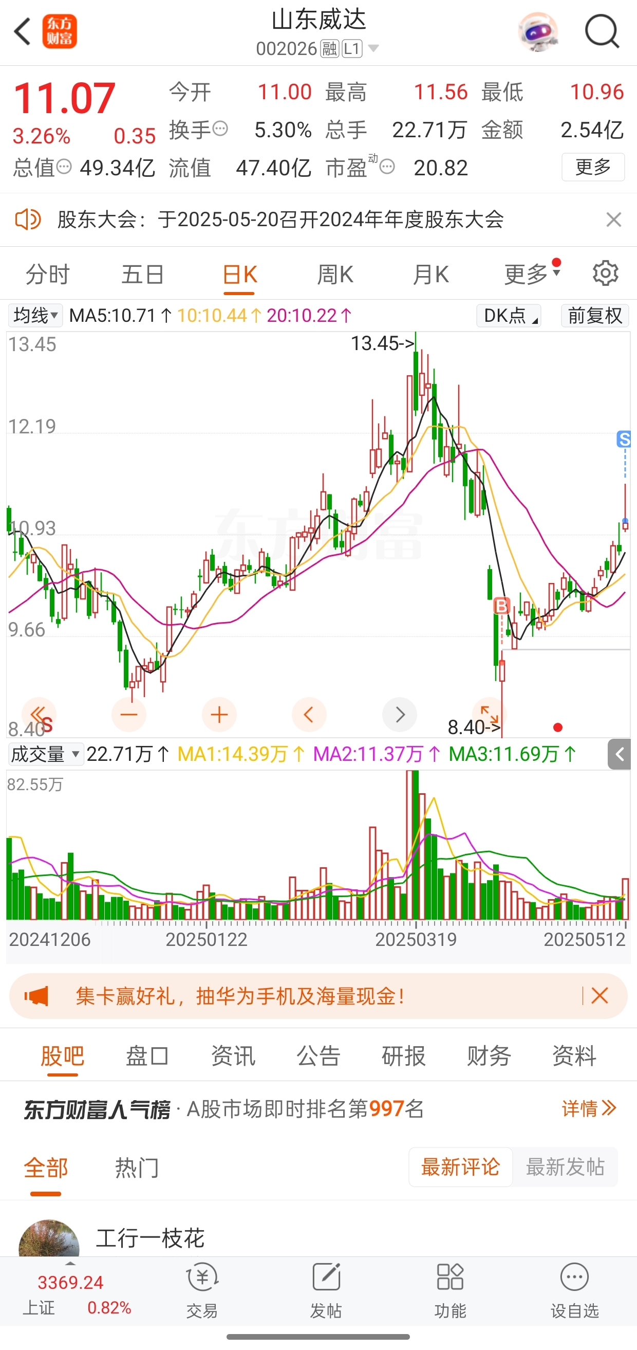Change the 前复权 adjustment mode
The width and height of the screenshot is (637, 1350).
click(x=595, y=316)
